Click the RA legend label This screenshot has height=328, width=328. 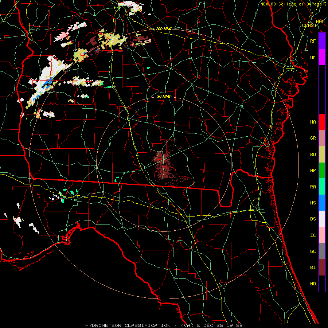pyautogui.click(x=313, y=187)
